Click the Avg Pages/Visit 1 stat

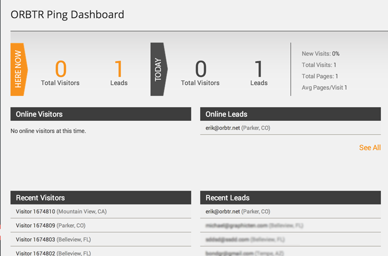324,88
